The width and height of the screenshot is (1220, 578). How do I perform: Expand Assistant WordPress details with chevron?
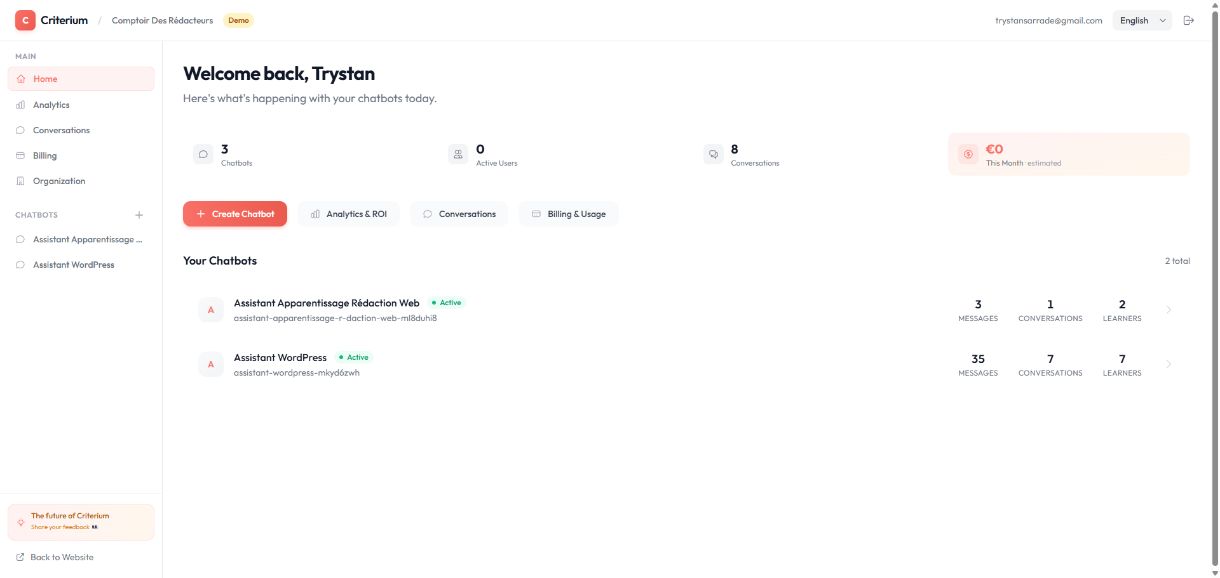(1169, 364)
